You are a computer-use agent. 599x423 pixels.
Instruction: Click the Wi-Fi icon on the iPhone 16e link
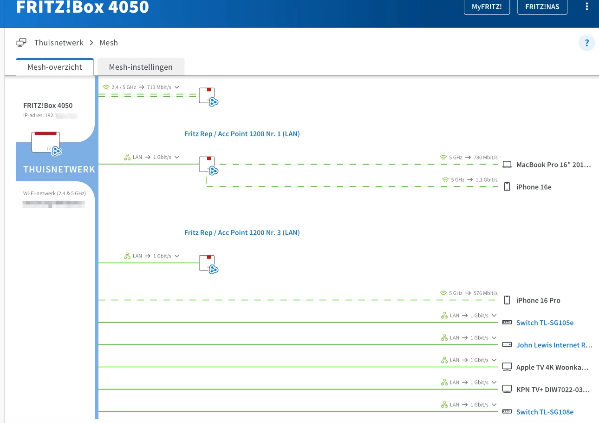tap(446, 180)
